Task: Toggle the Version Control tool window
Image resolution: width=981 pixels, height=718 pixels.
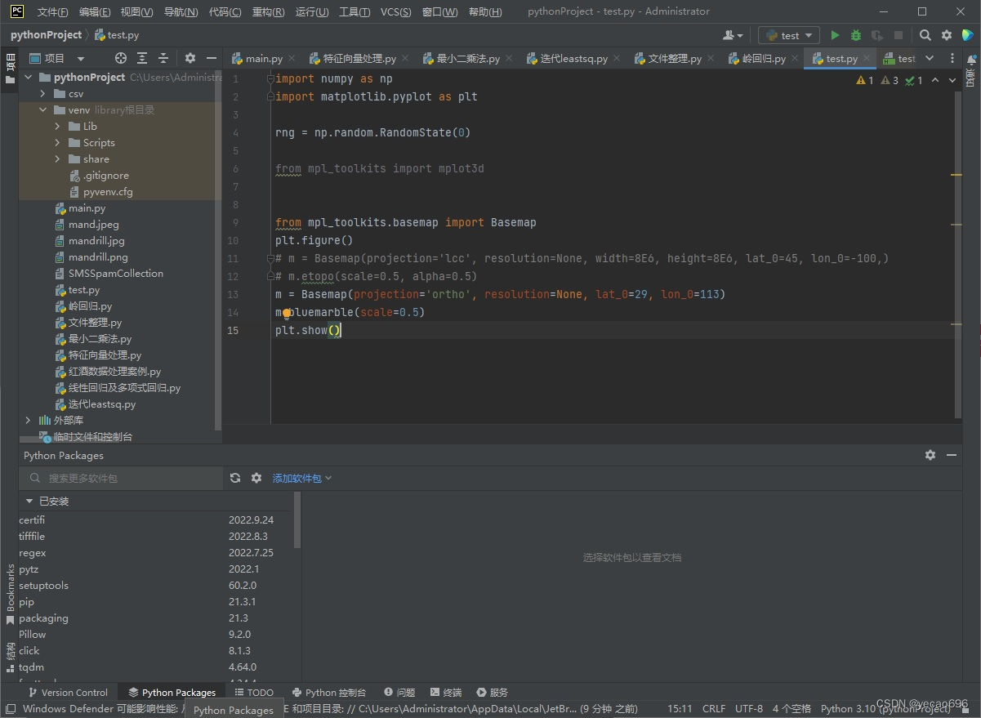Action: (69, 692)
